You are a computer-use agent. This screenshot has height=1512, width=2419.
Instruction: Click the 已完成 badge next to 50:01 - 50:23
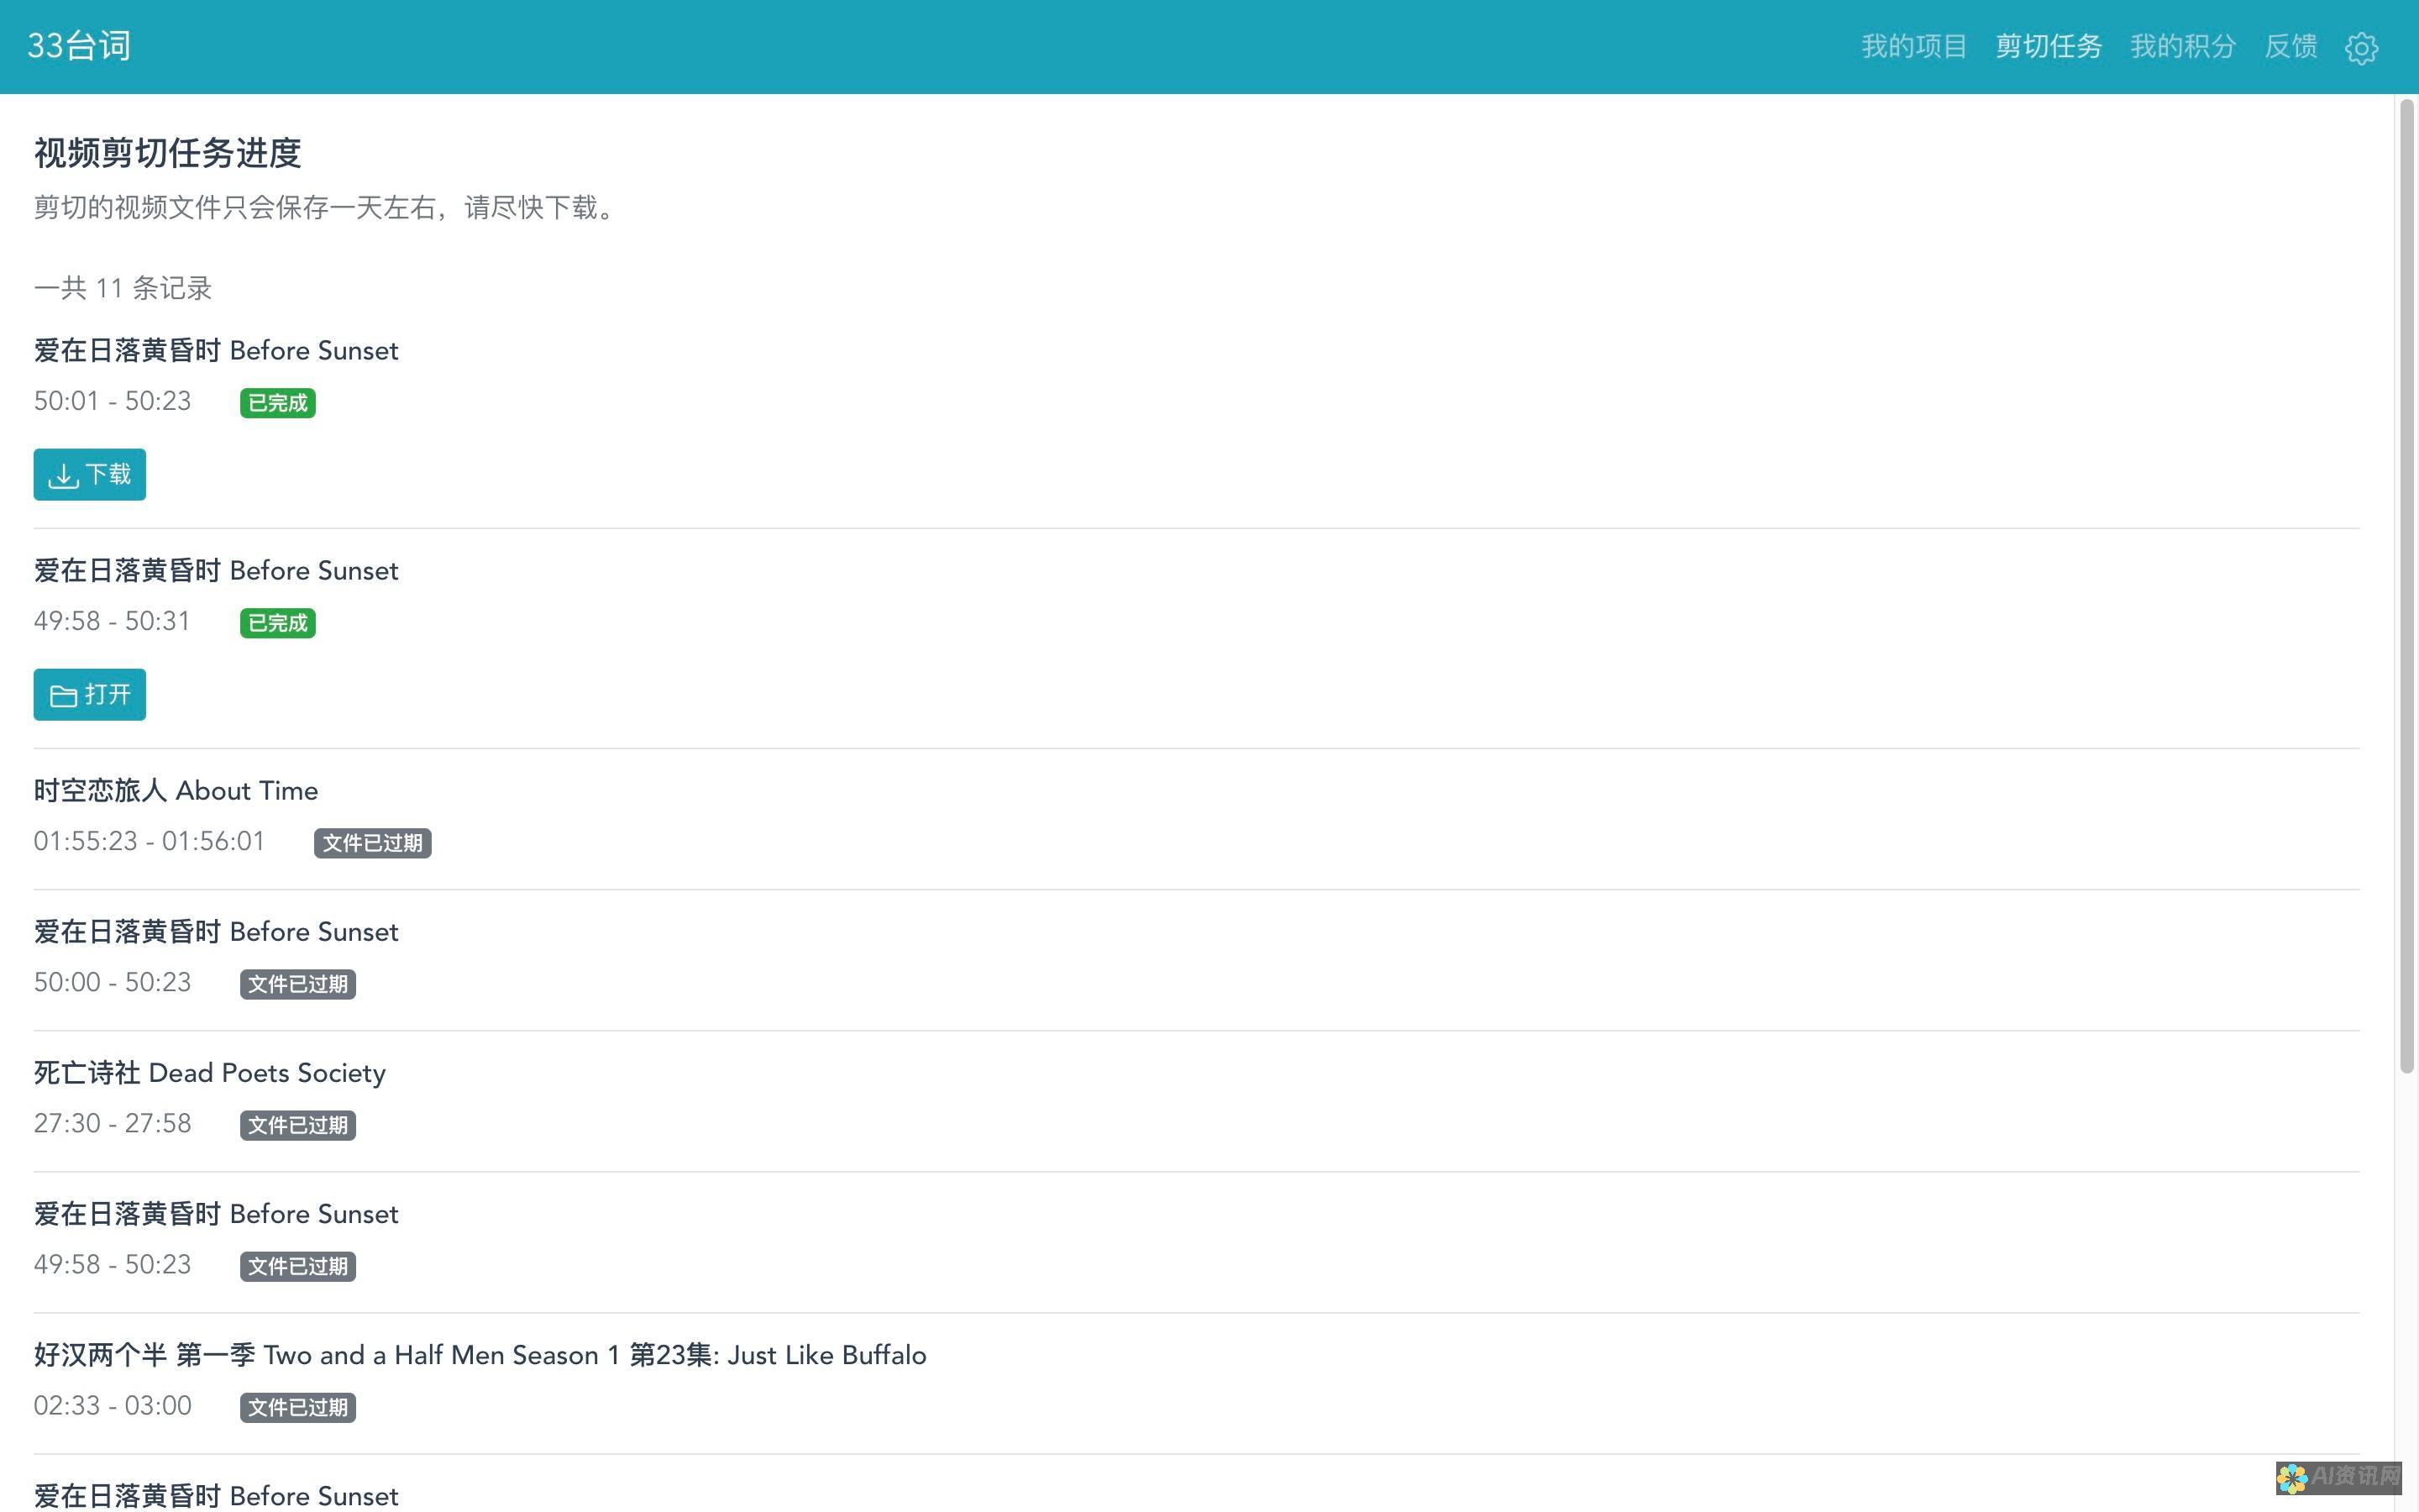[278, 403]
